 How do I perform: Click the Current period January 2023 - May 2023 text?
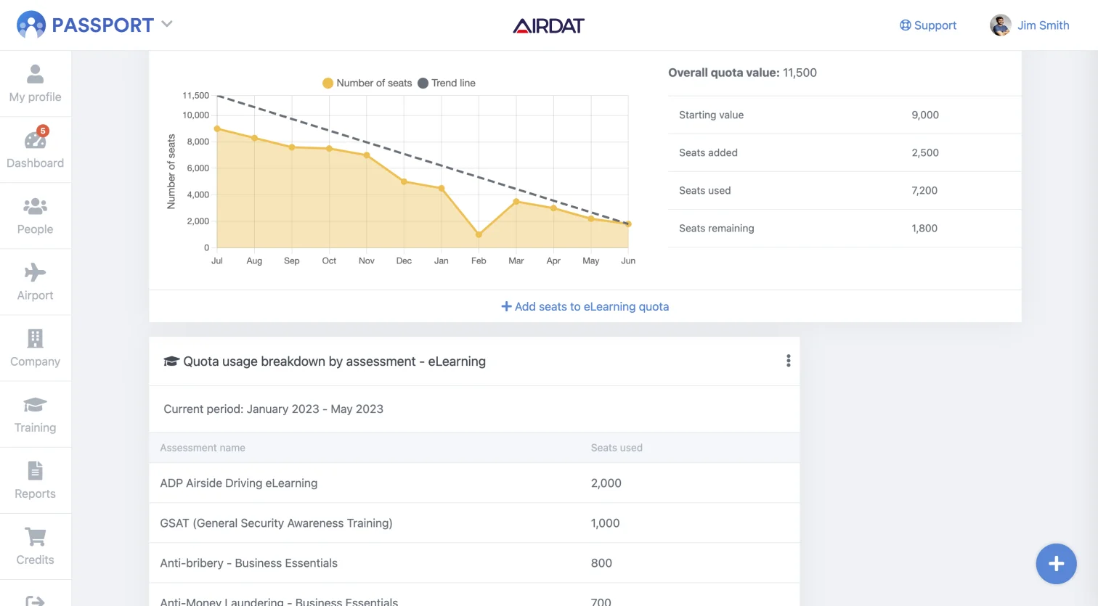[x=274, y=409]
